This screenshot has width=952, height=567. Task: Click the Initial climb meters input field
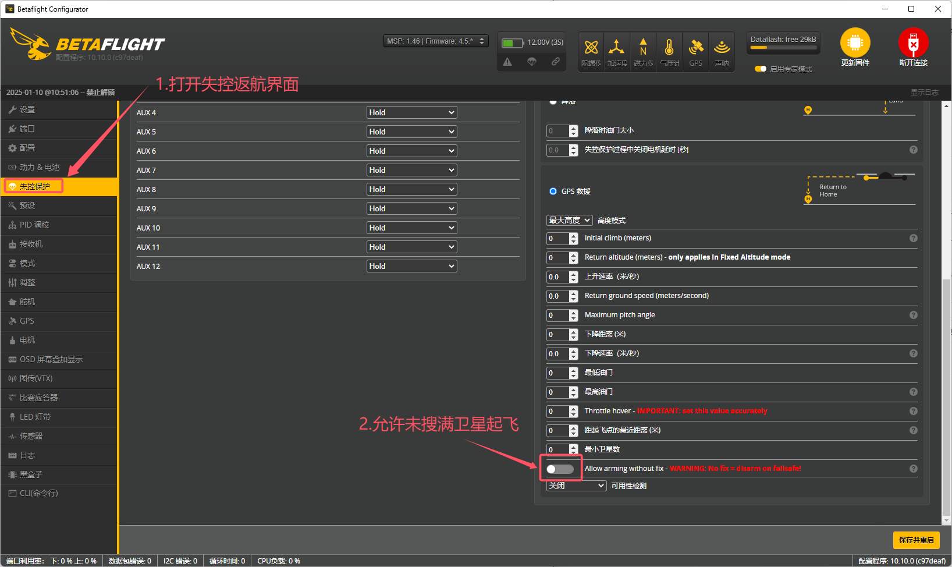562,238
